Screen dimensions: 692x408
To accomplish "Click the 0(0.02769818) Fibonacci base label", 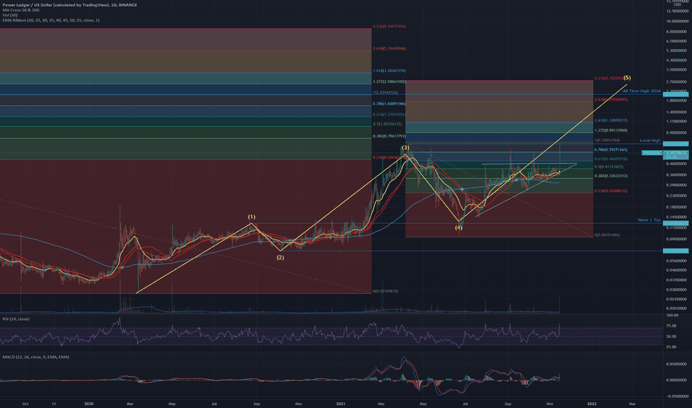I will click(385, 291).
